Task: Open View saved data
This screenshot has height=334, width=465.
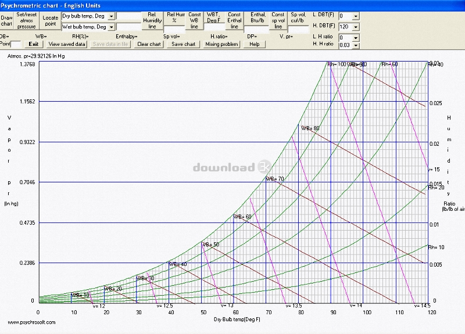Action: [67, 44]
